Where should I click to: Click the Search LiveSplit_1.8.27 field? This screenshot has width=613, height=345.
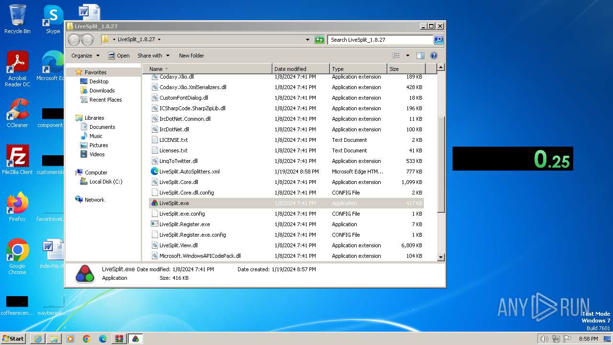click(x=381, y=40)
